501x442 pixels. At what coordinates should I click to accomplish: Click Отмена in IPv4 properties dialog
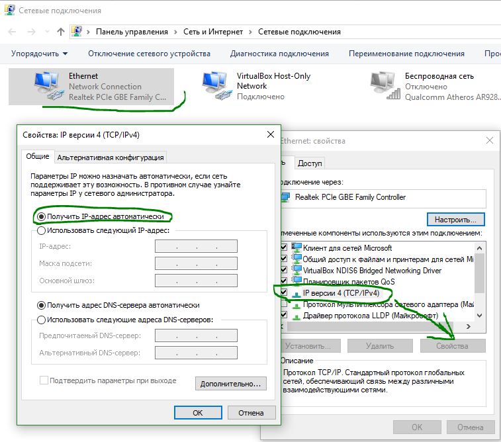click(251, 413)
